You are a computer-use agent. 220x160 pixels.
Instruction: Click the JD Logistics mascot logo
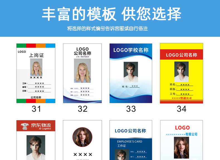coord(25,126)
